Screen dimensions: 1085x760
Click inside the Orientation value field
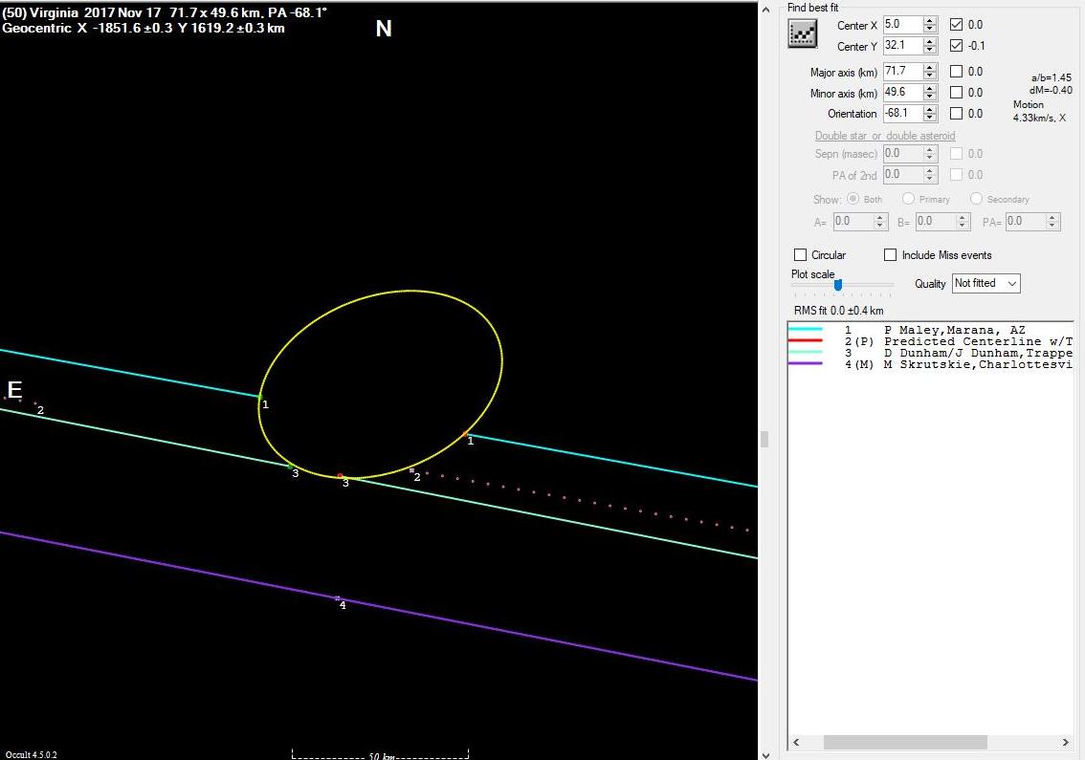(901, 114)
